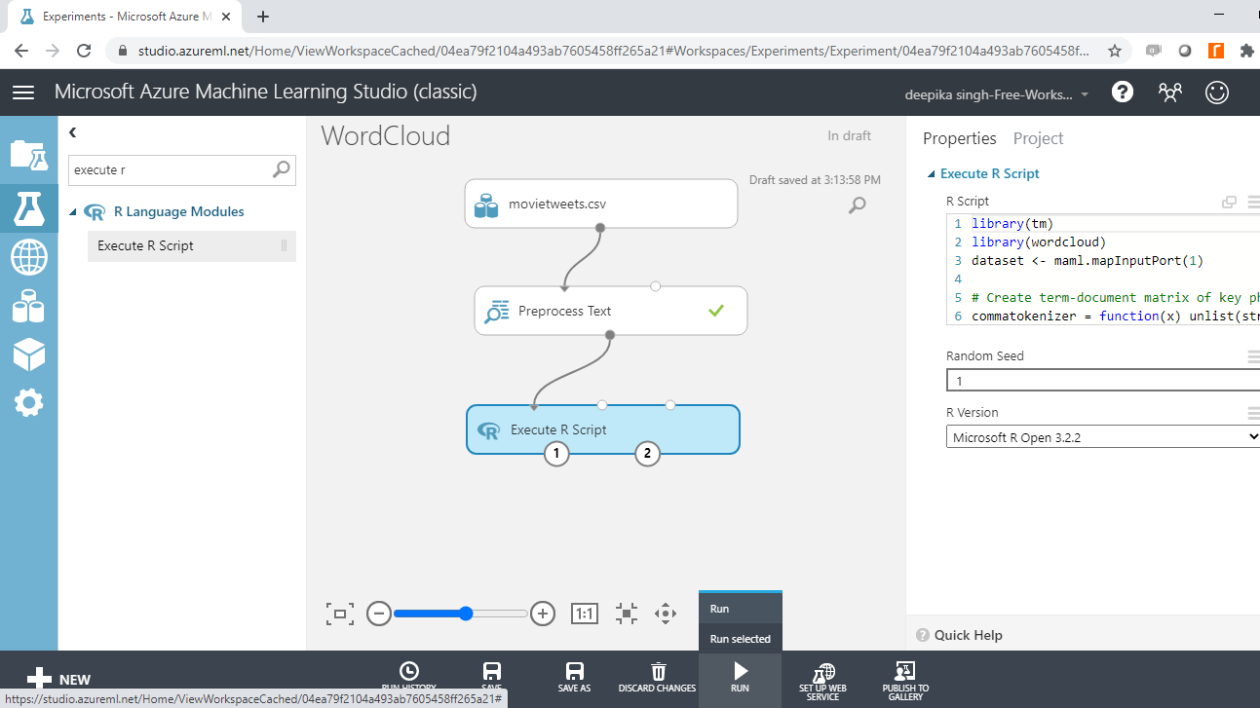This screenshot has height=708, width=1260.
Task: Toggle the pan mode arrows icon
Action: pyautogui.click(x=666, y=614)
